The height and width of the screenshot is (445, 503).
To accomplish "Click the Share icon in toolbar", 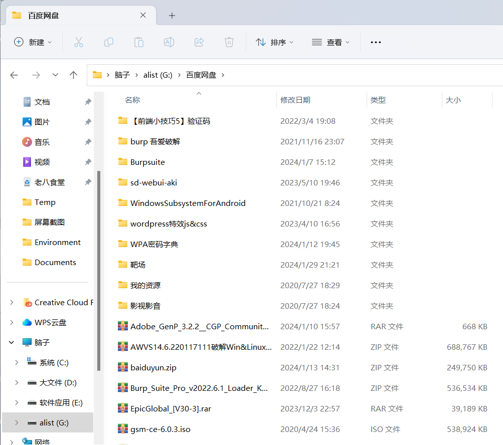I will (x=199, y=42).
